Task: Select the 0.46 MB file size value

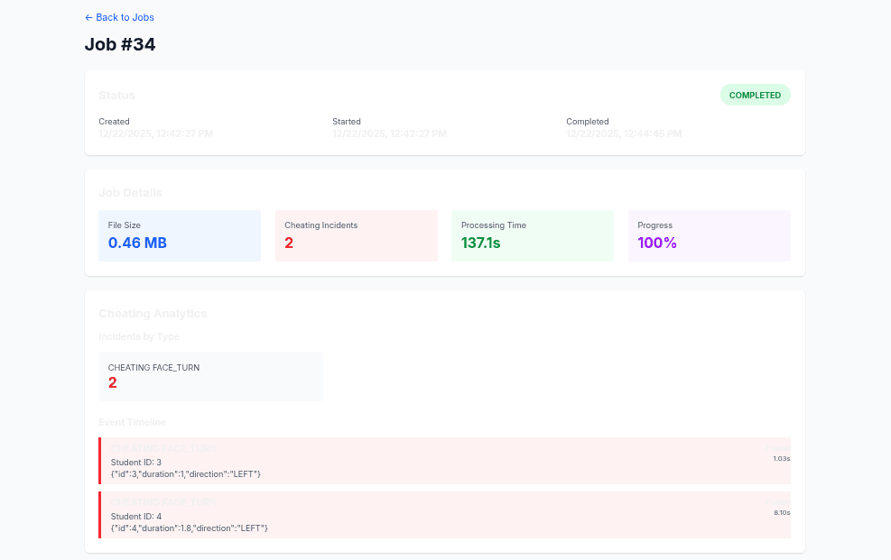Action: [x=137, y=243]
